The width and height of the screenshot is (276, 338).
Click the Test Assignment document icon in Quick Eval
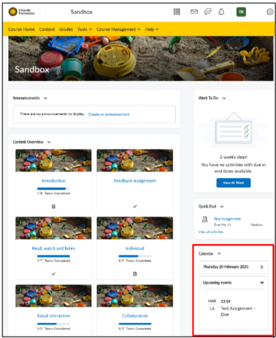pyautogui.click(x=205, y=219)
